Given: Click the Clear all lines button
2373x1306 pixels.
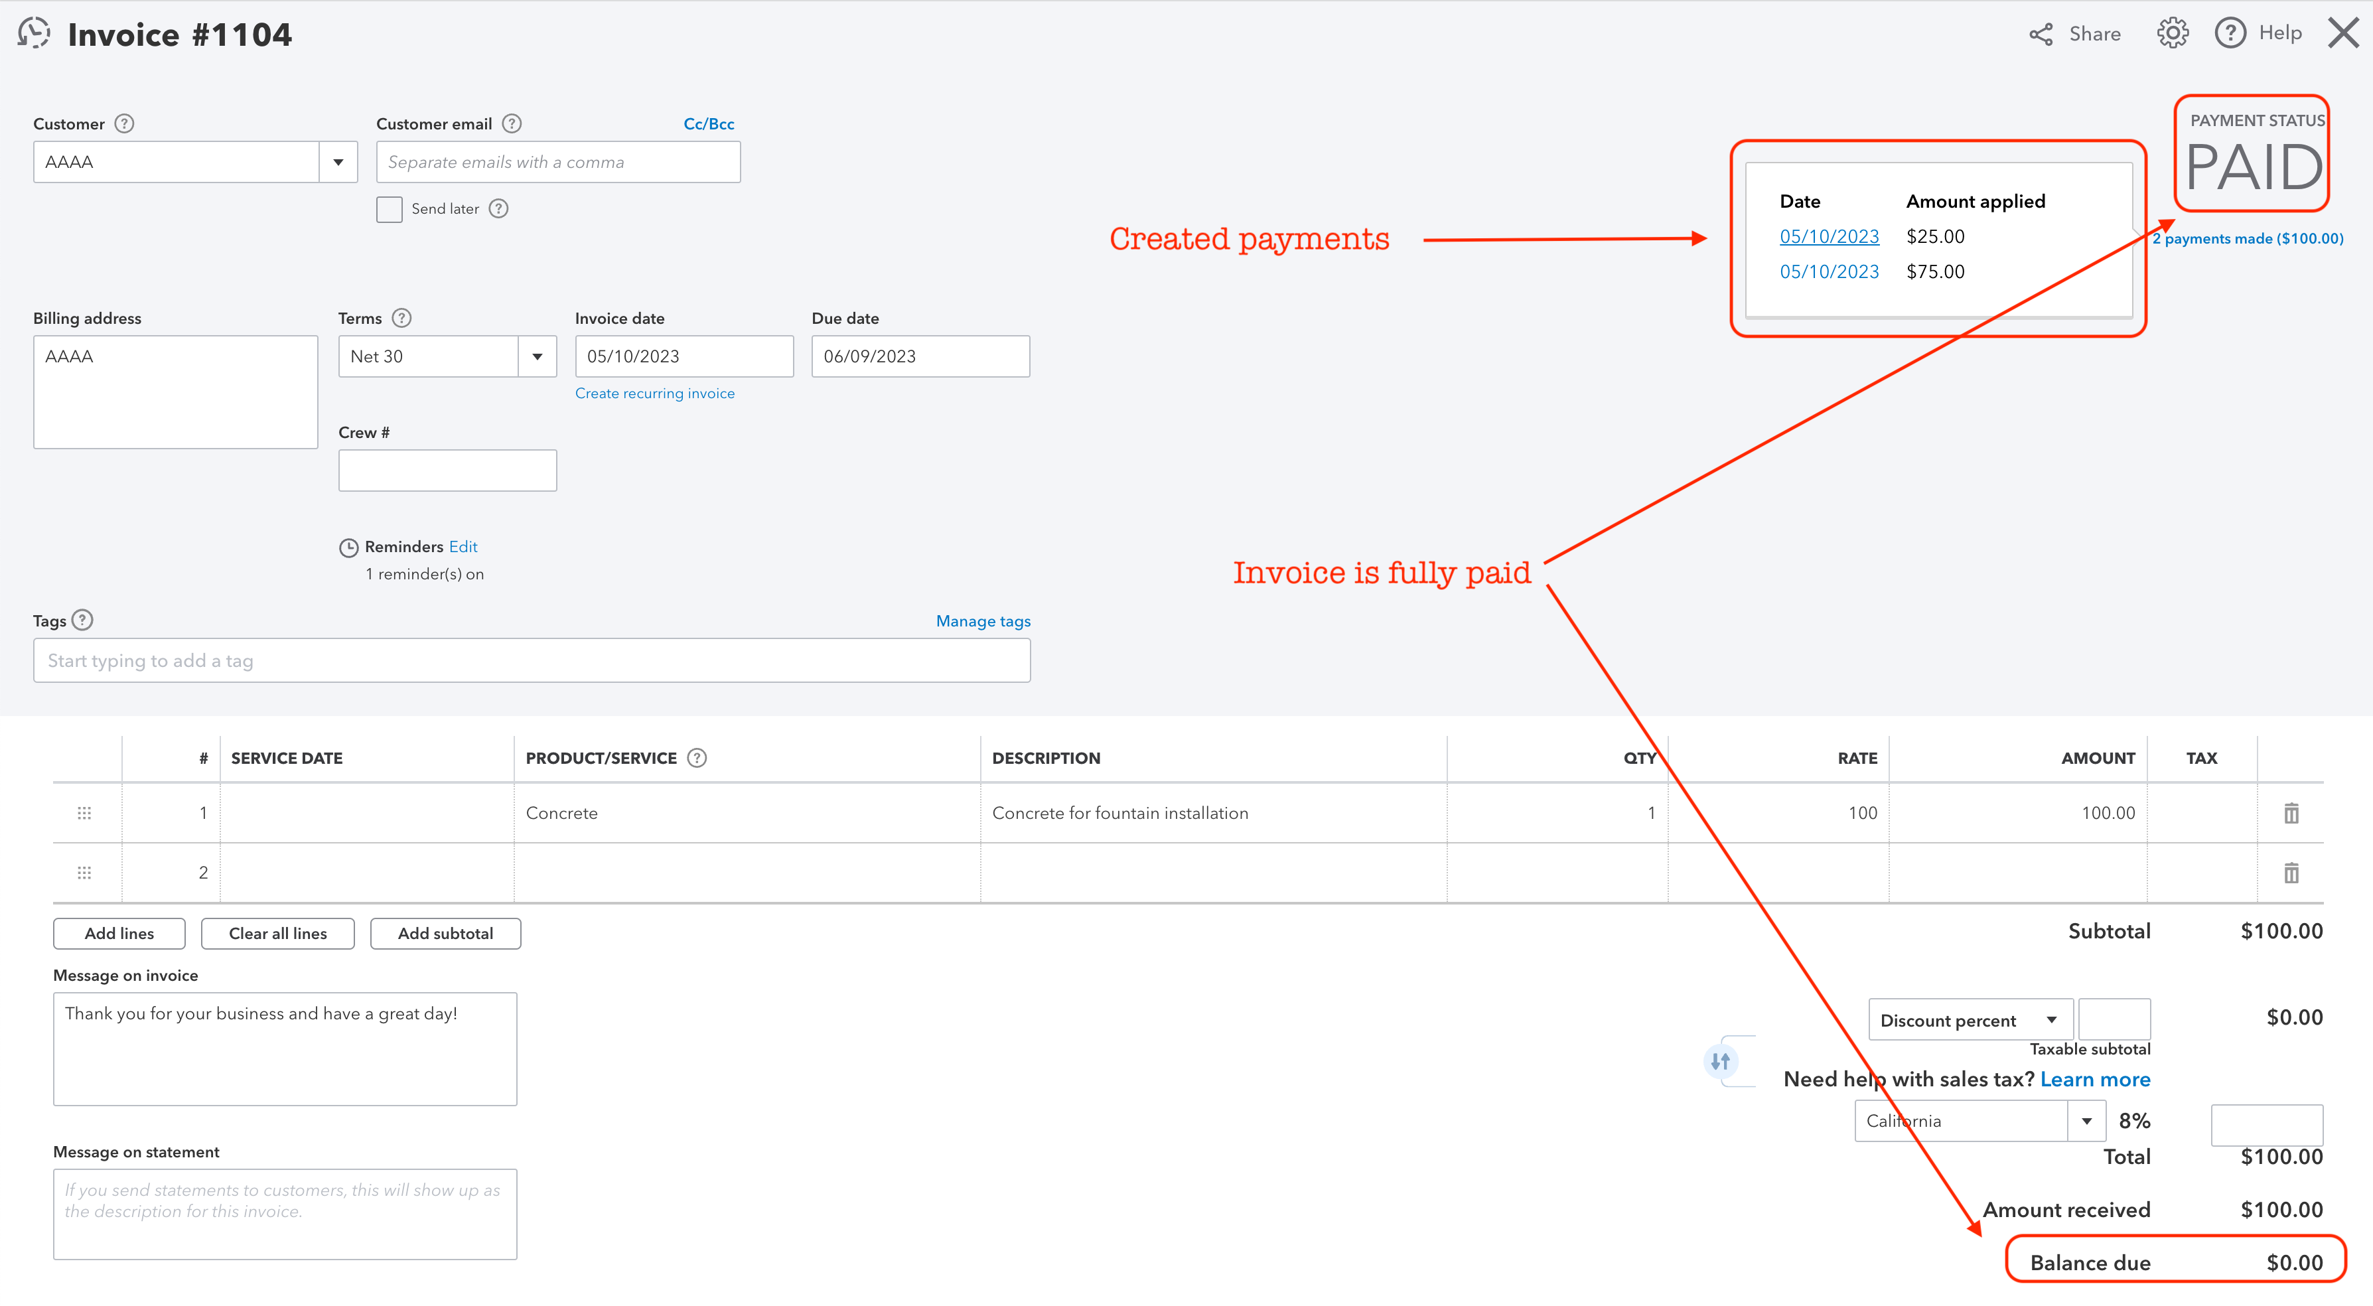Looking at the screenshot, I should 277,933.
